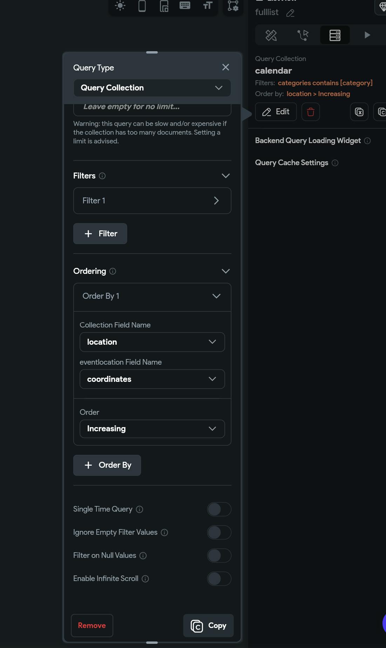Enable Infinite Scroll switch
The width and height of the screenshot is (386, 648).
click(x=219, y=579)
